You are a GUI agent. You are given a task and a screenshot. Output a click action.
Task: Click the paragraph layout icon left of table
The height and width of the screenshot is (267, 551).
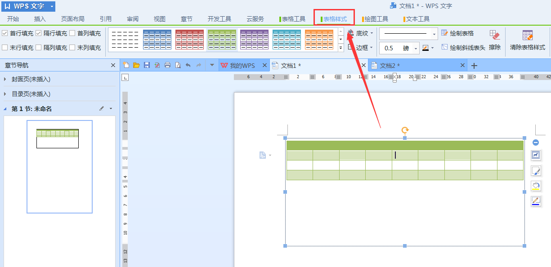[263, 155]
